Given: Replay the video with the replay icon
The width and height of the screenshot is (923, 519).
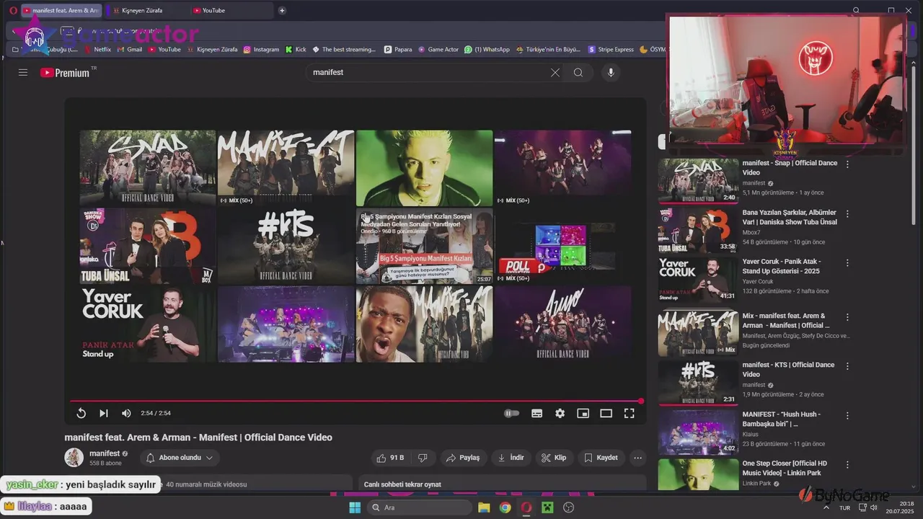Looking at the screenshot, I should 81,413.
